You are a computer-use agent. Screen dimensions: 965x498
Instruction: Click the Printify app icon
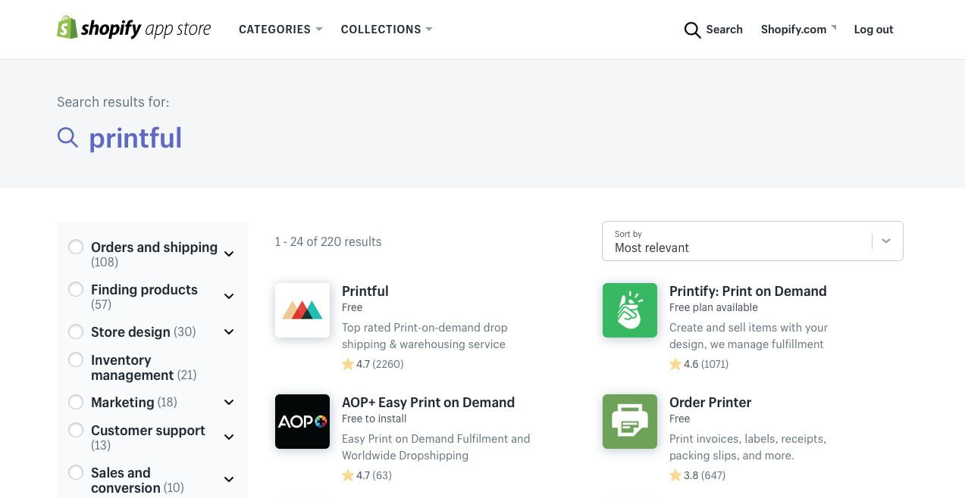629,310
